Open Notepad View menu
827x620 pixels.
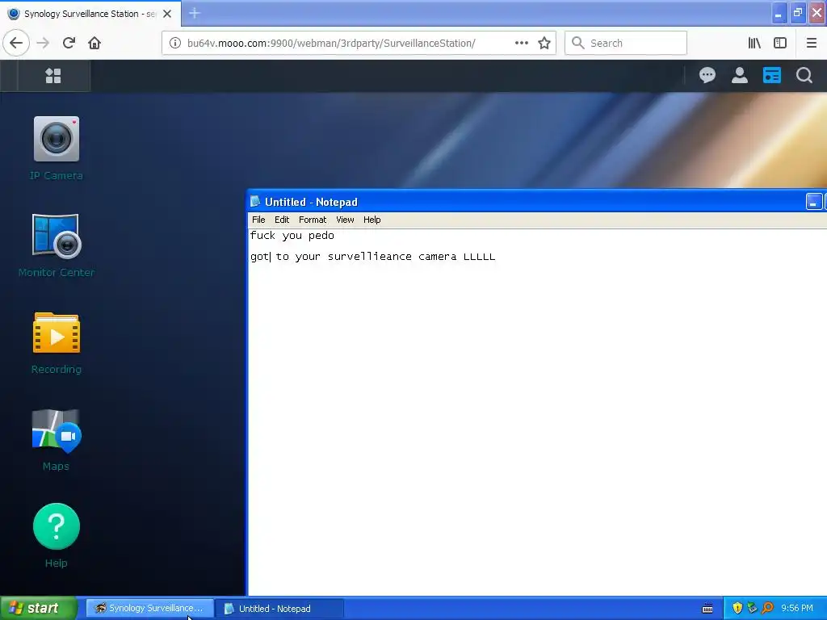click(345, 220)
